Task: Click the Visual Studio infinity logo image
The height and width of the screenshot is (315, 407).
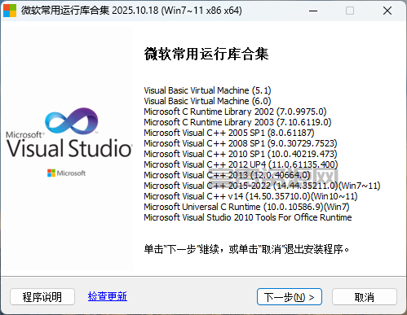Action: click(71, 121)
